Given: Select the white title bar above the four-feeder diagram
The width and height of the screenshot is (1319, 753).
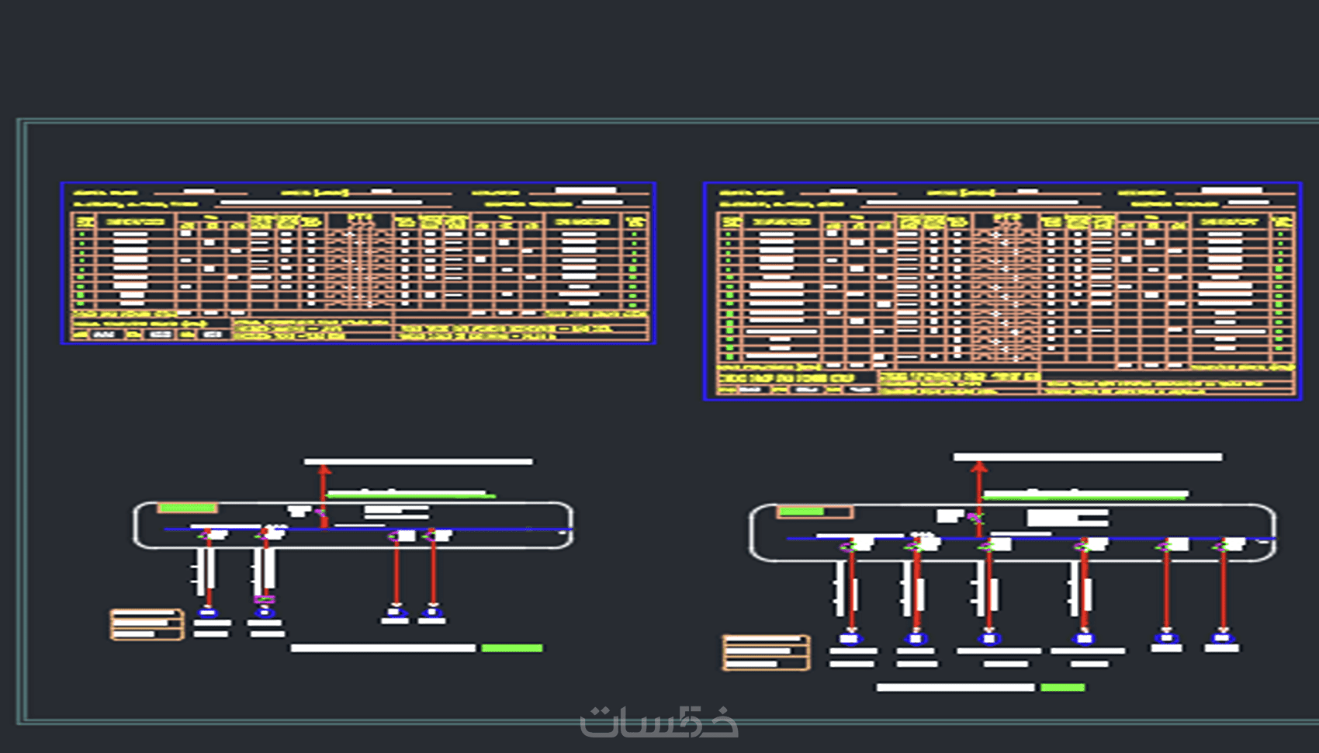Looking at the screenshot, I should (x=418, y=462).
